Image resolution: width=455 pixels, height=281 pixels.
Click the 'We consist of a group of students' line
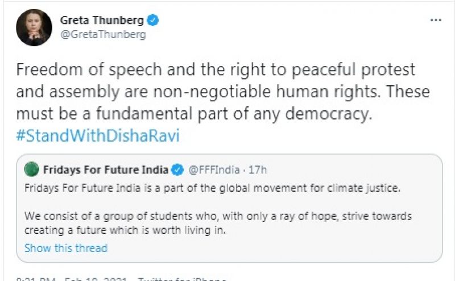(x=218, y=217)
